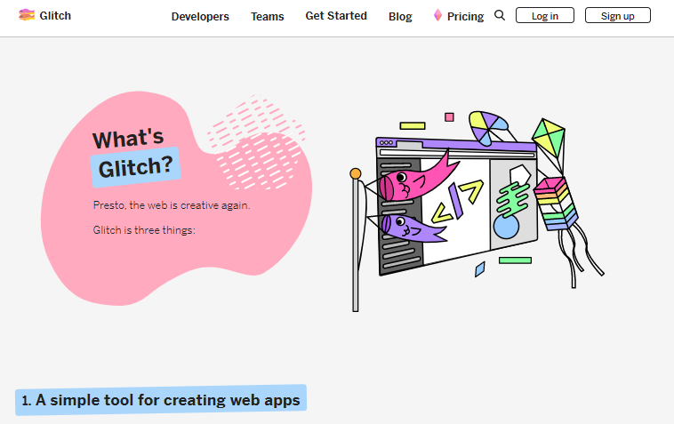674x424 pixels.
Task: Click the highlighted "Glitch?" heading
Action: [x=135, y=167]
